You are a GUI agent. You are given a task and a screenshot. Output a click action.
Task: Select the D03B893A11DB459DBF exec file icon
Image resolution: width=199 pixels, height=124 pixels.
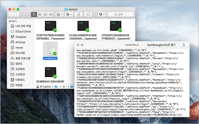(x=51, y=72)
